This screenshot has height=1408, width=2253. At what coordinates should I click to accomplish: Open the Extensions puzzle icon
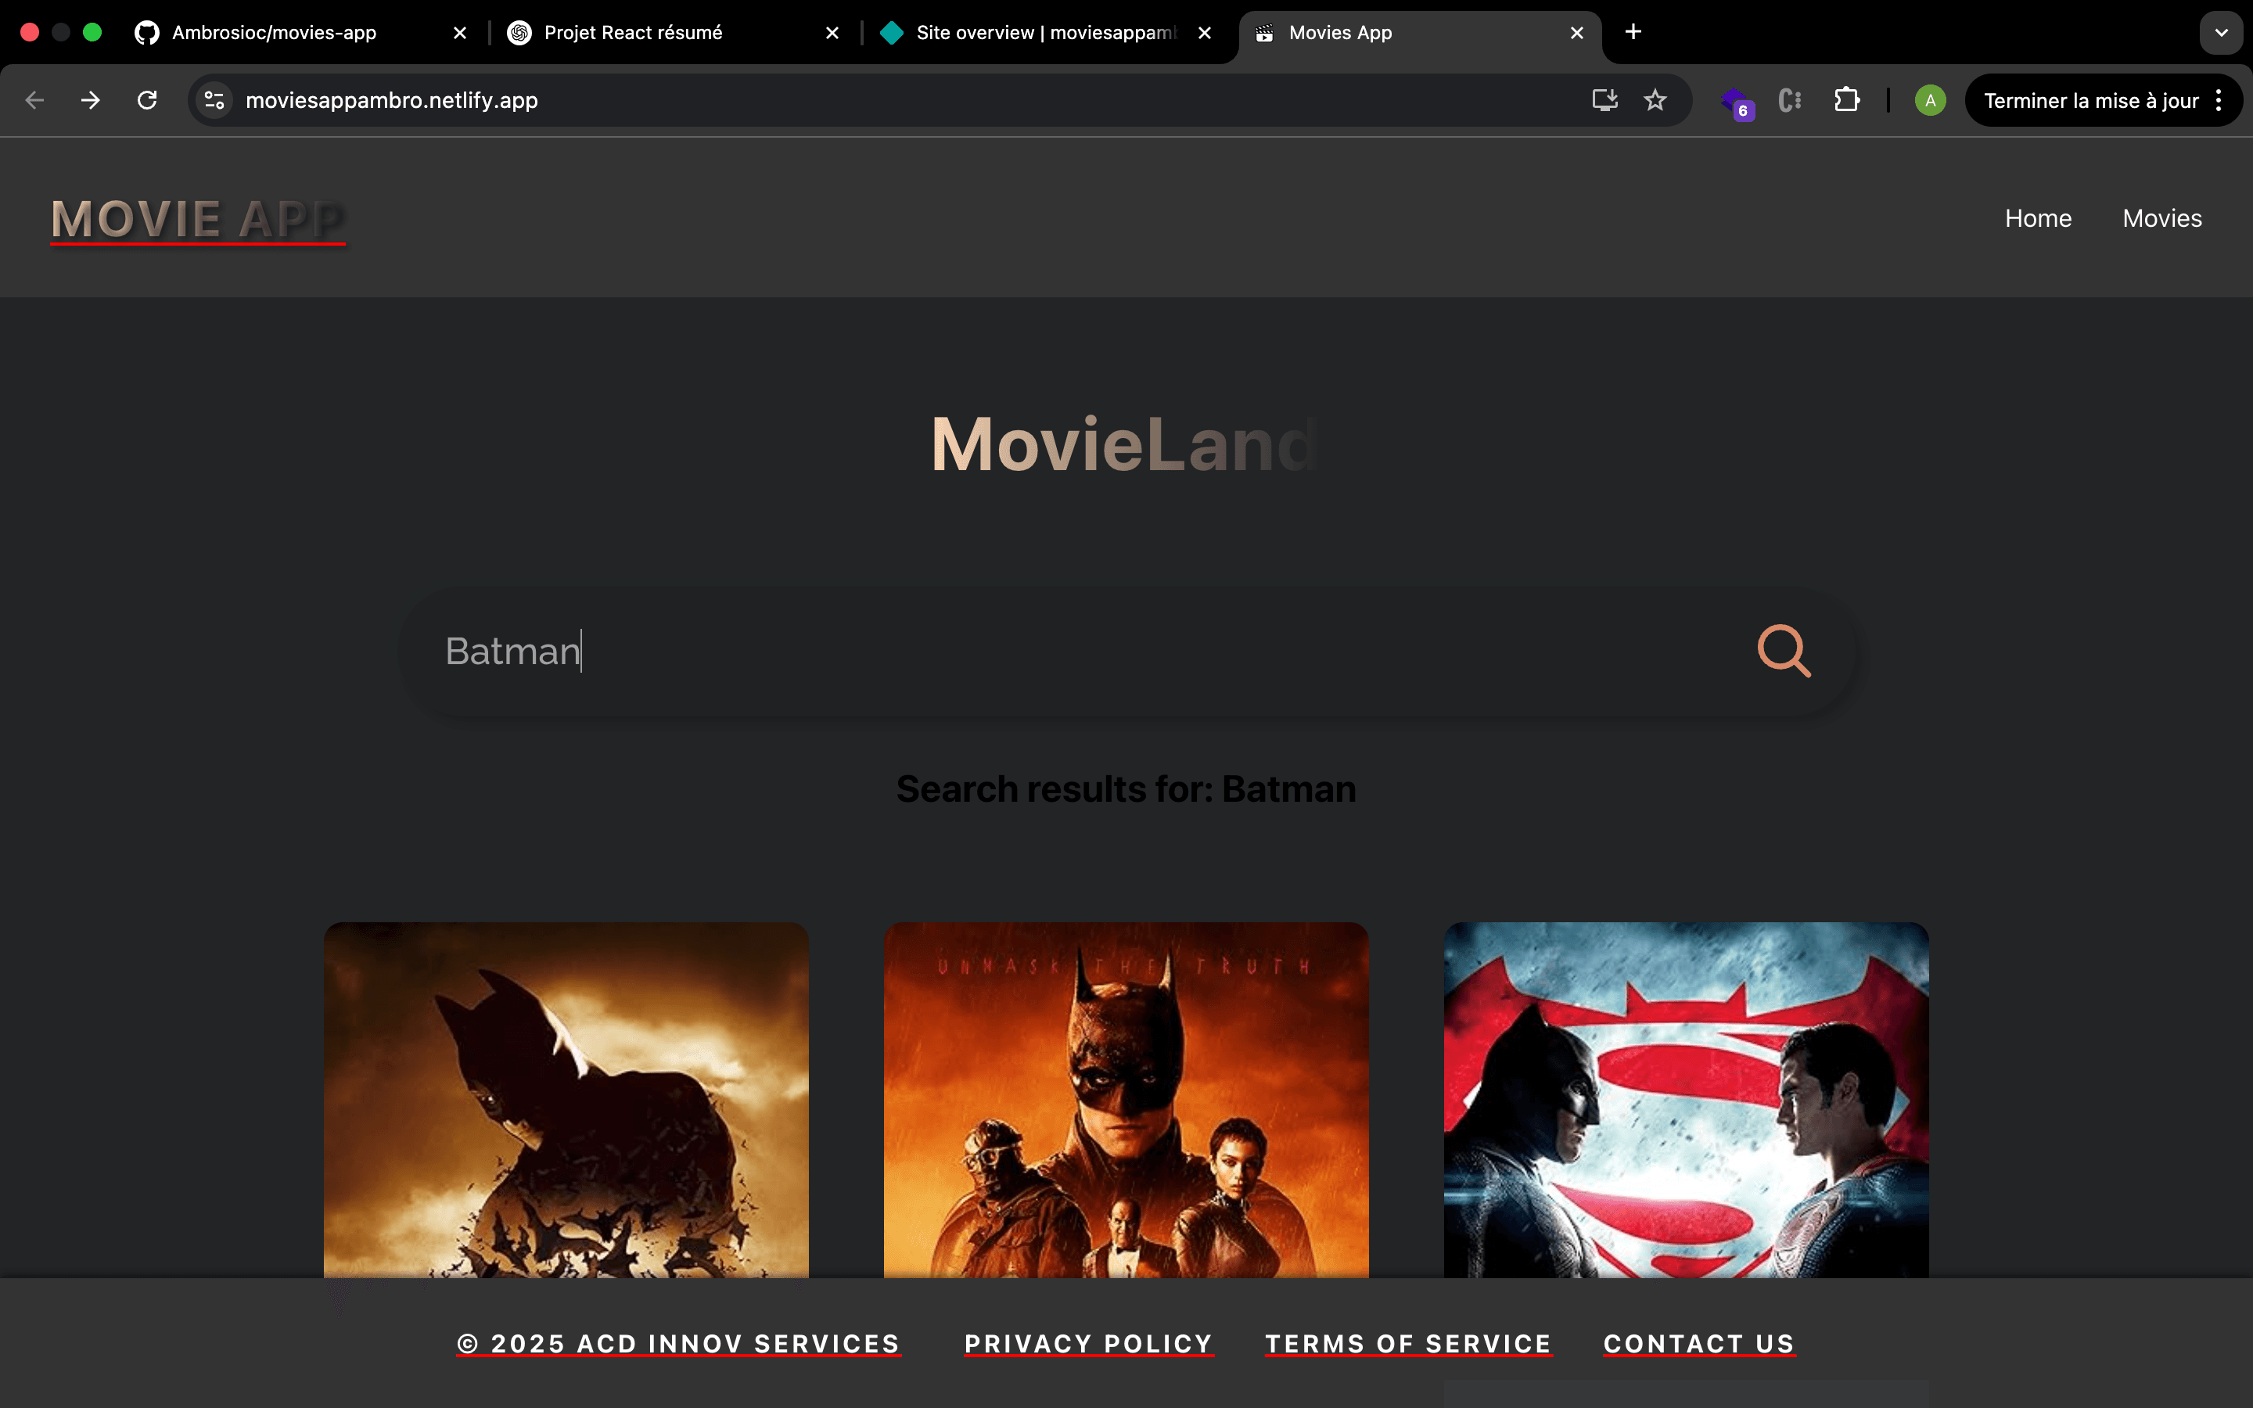point(1846,101)
